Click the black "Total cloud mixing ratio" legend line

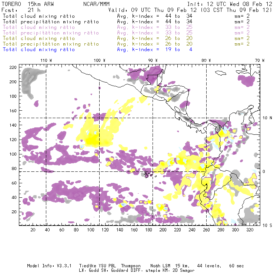[x=39, y=16]
